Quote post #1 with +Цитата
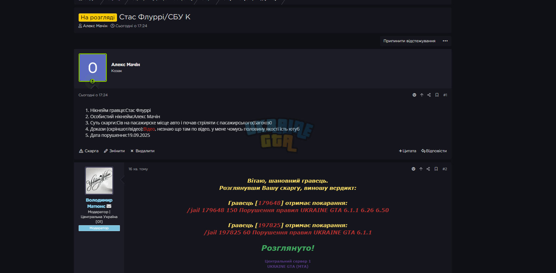The image size is (556, 273). 408,151
